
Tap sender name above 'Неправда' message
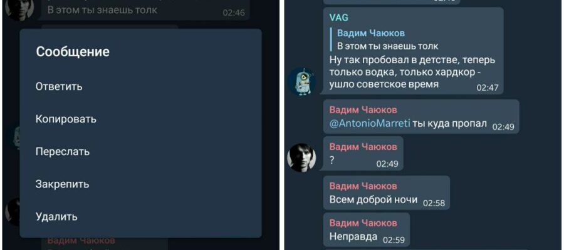(363, 222)
